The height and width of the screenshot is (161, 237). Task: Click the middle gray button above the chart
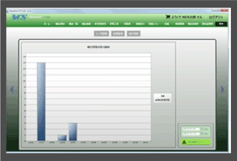pyautogui.click(x=118, y=33)
